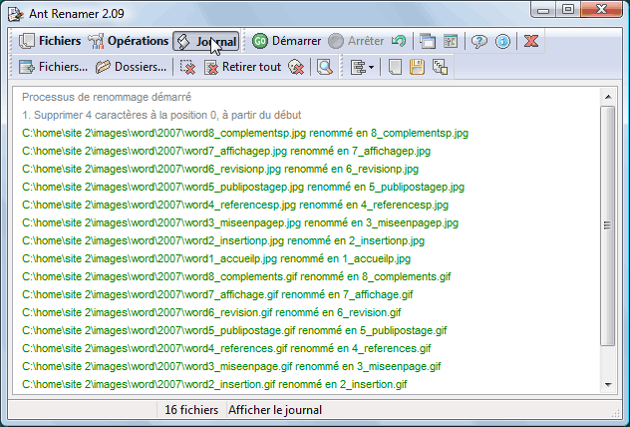Click the copy log icon
The height and width of the screenshot is (427, 630).
pyautogui.click(x=440, y=67)
